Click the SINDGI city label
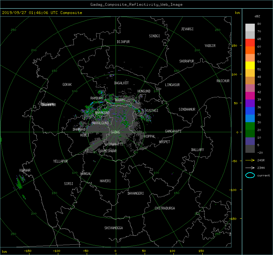The width and height of the screenshot is (273, 255). click(154, 36)
